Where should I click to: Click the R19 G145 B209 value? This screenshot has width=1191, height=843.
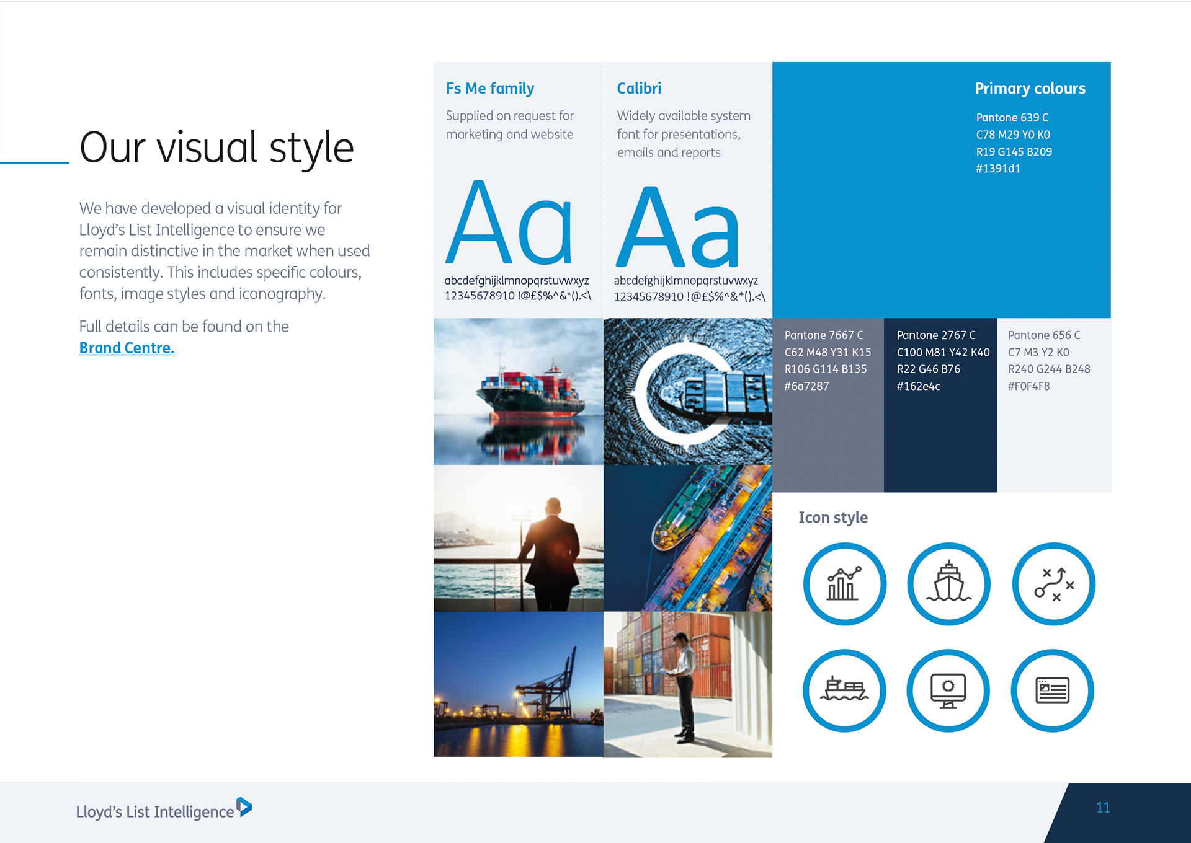[1014, 152]
